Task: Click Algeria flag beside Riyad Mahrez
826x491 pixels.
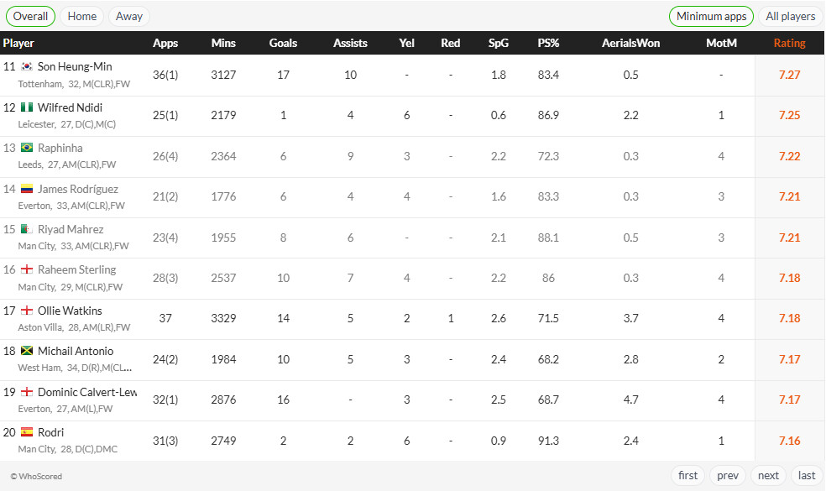Action: point(27,229)
